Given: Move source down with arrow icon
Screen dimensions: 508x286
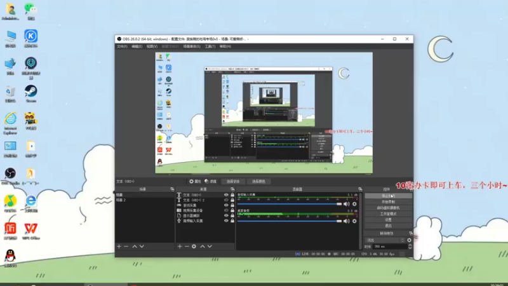Looking at the screenshot, I should [210, 247].
